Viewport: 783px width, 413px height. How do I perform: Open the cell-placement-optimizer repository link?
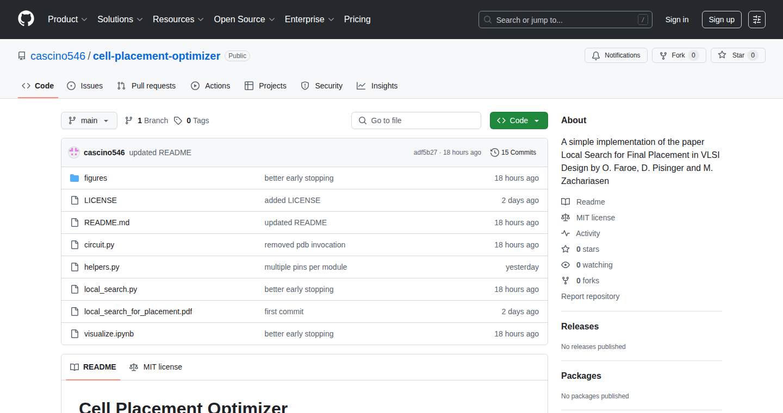[157, 56]
